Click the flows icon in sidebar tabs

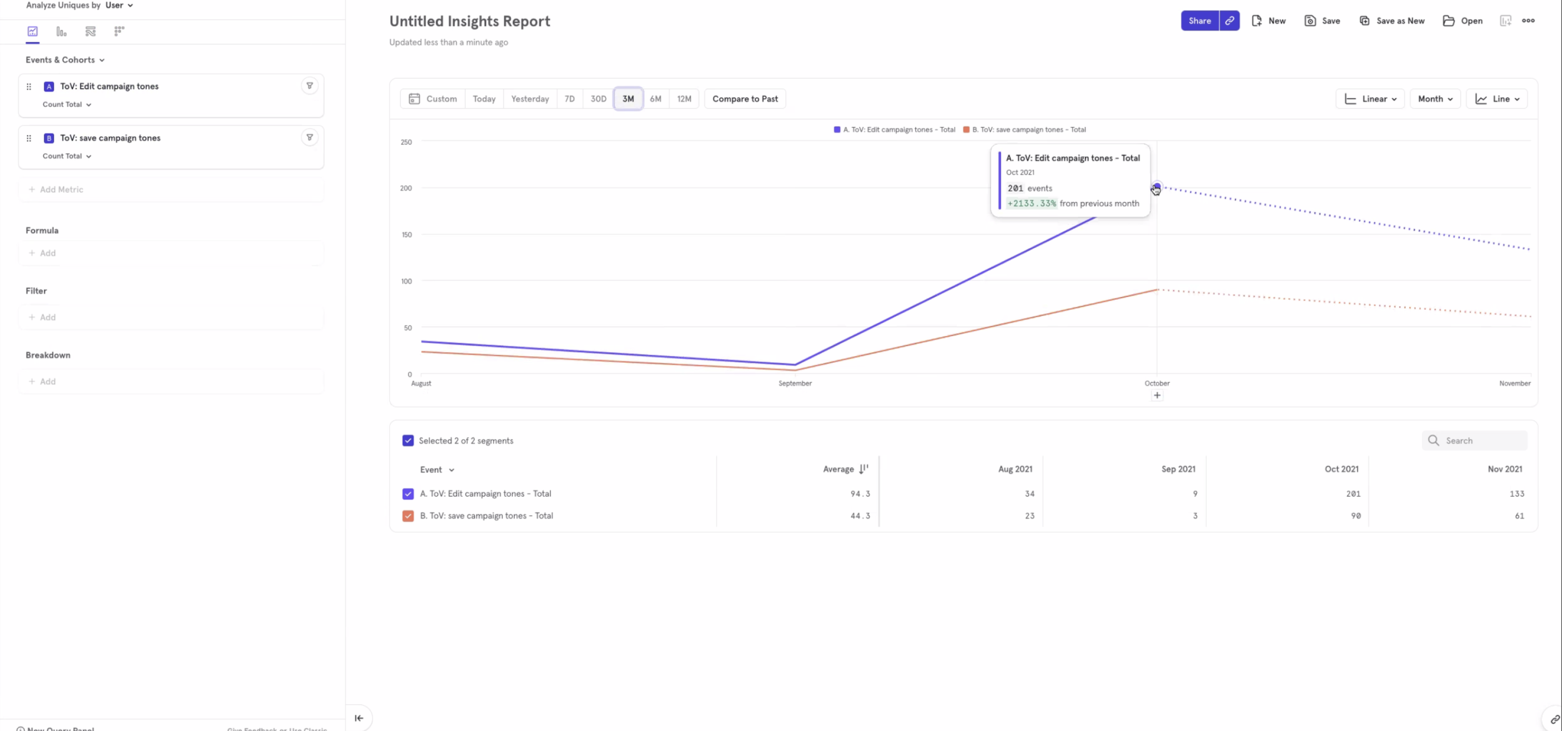click(x=91, y=31)
